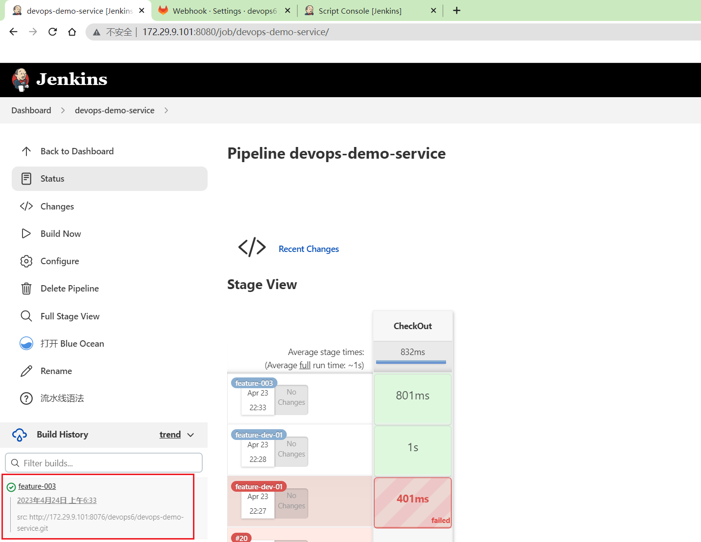Click the Build History heading
The image size is (701, 542).
click(x=63, y=435)
